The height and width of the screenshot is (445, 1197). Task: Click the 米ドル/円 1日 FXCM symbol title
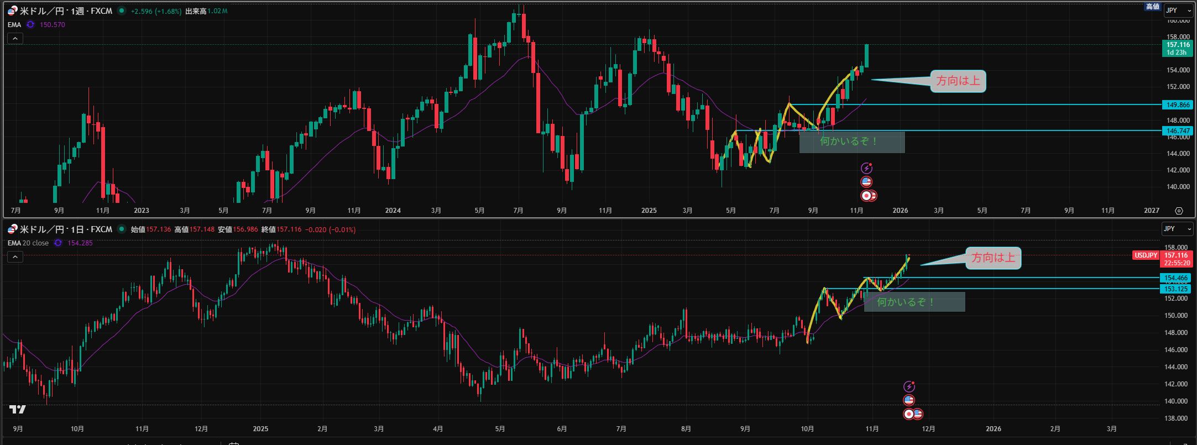click(65, 229)
